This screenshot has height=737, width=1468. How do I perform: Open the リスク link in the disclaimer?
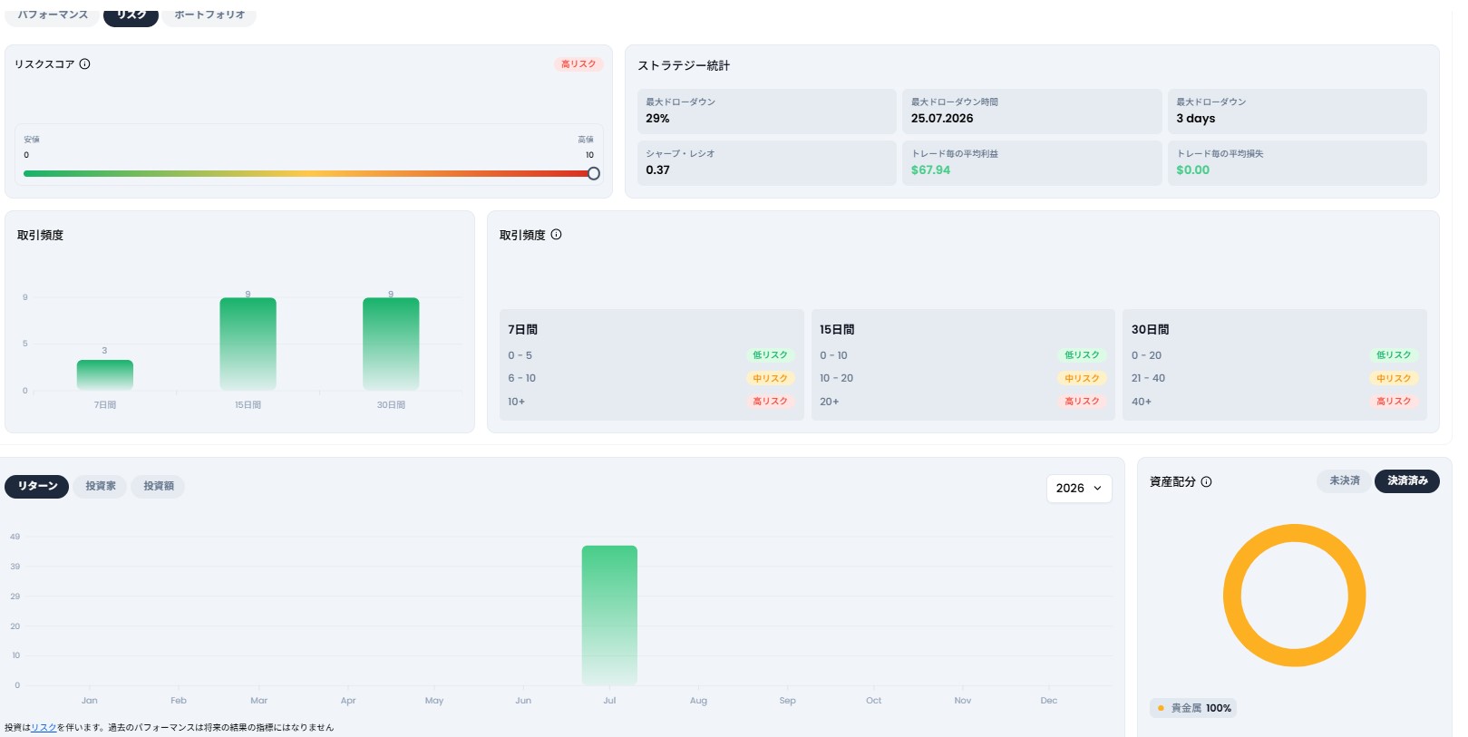coord(44,727)
